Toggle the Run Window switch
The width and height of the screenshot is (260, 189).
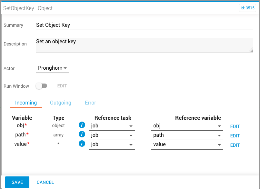(x=42, y=86)
